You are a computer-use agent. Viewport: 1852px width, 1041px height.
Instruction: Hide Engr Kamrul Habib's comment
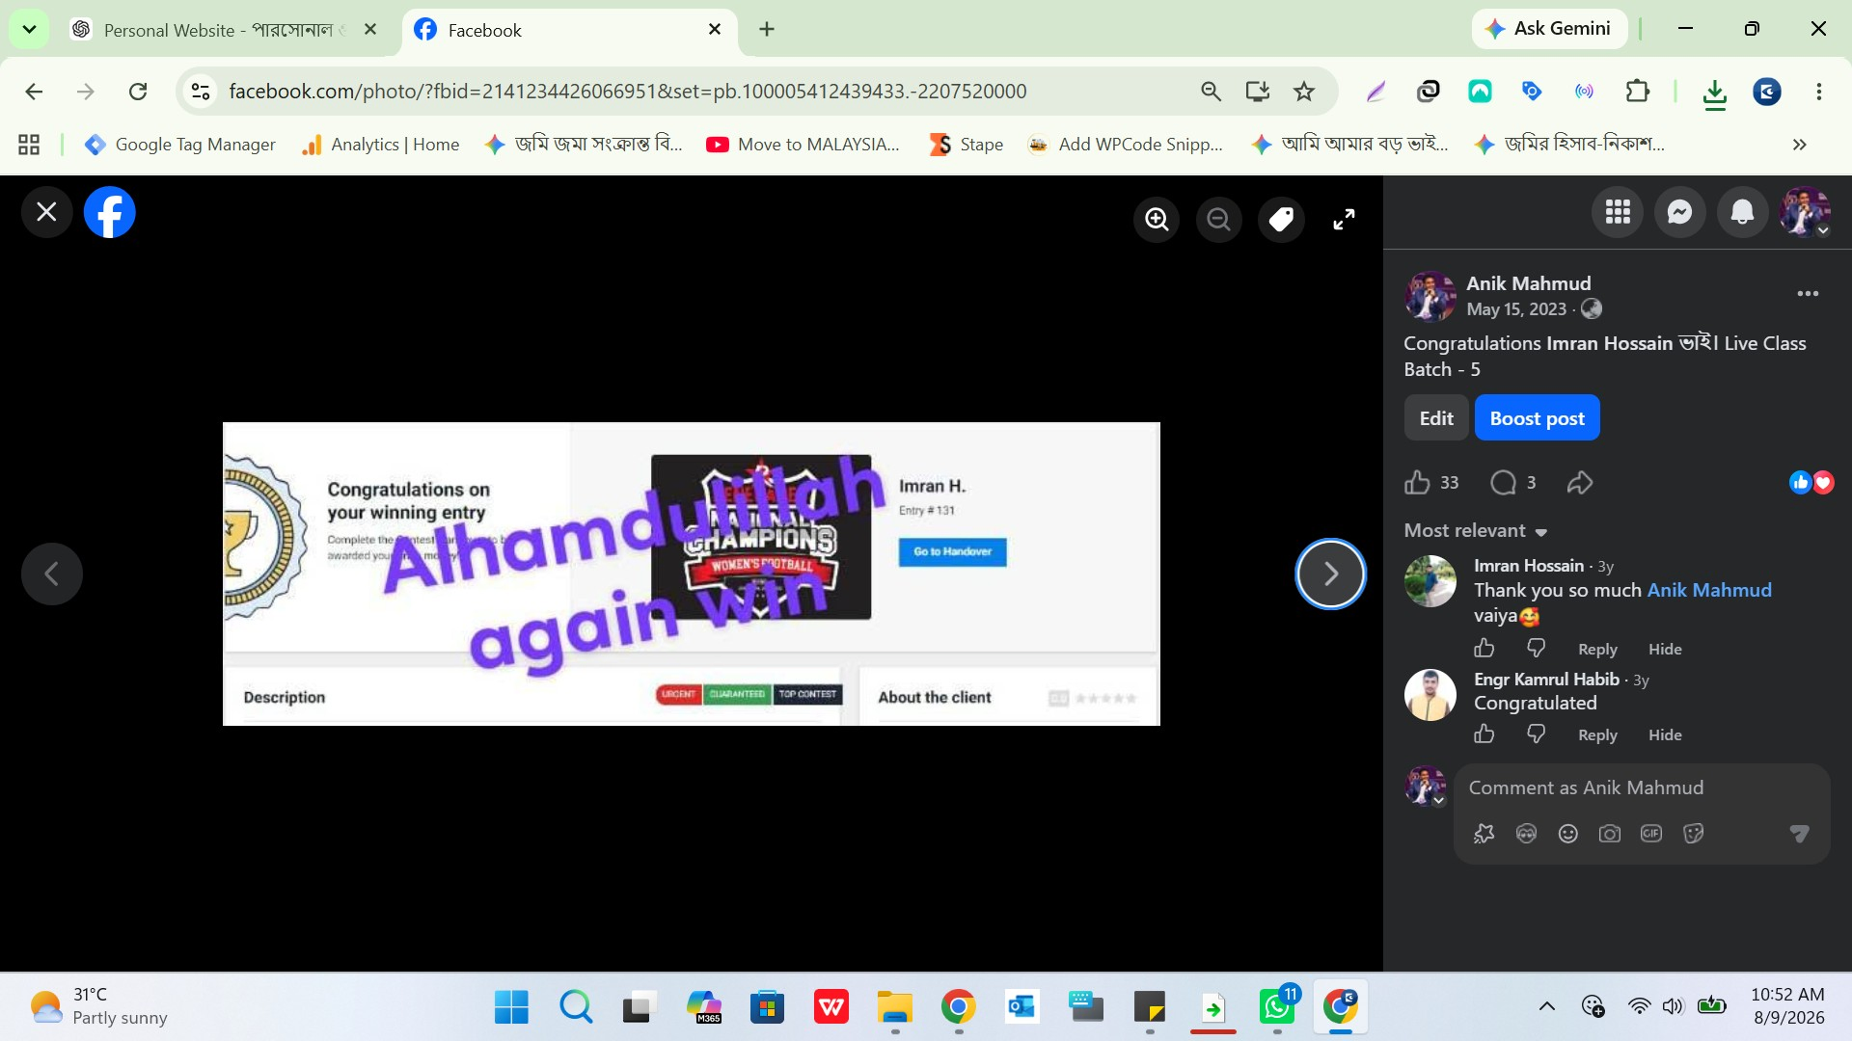pos(1665,734)
